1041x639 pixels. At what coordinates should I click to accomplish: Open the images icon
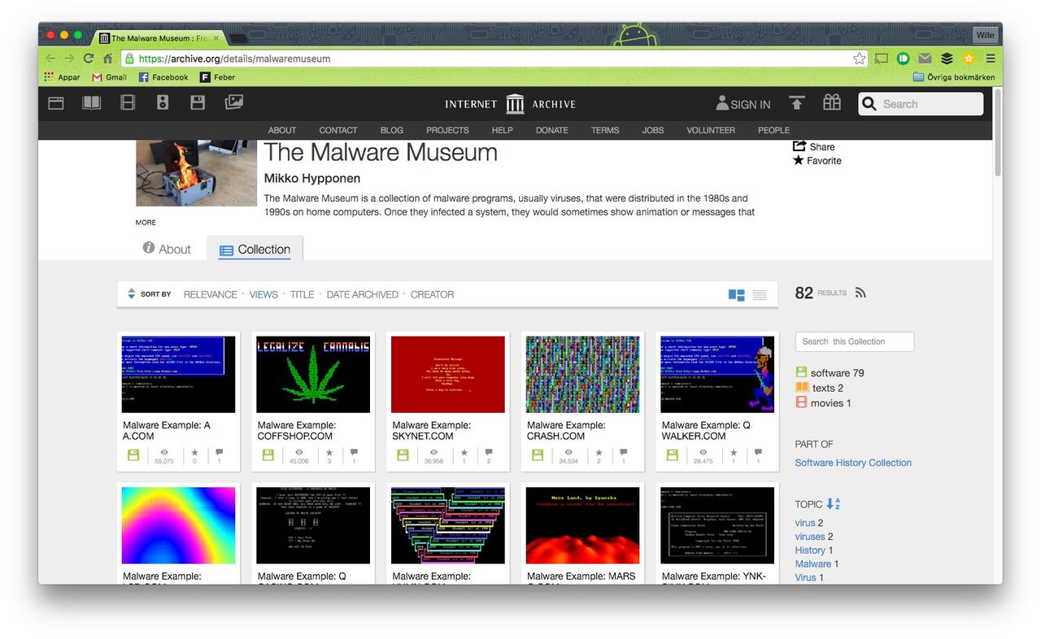tap(234, 102)
